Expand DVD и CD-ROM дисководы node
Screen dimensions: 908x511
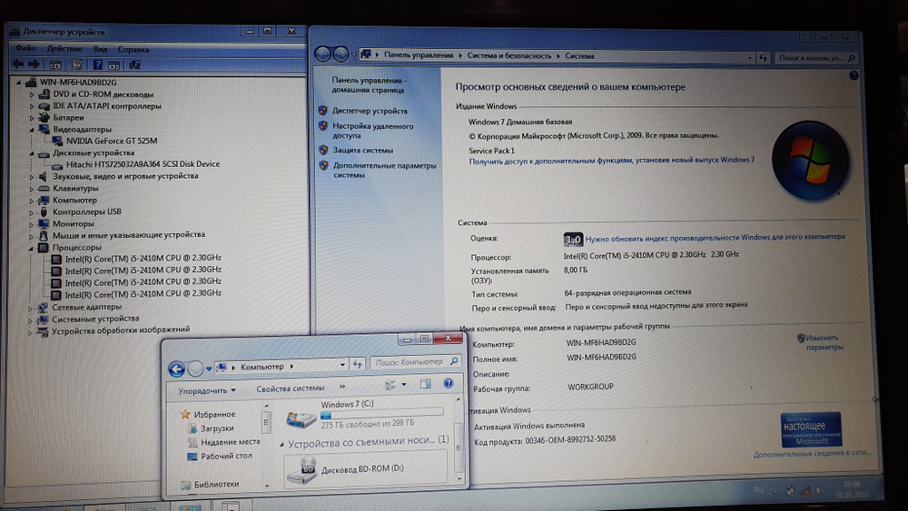coord(32,93)
